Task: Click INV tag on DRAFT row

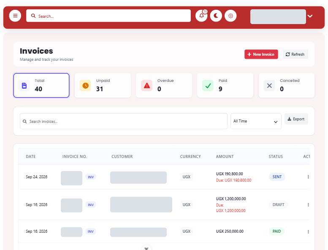Action: tap(91, 205)
